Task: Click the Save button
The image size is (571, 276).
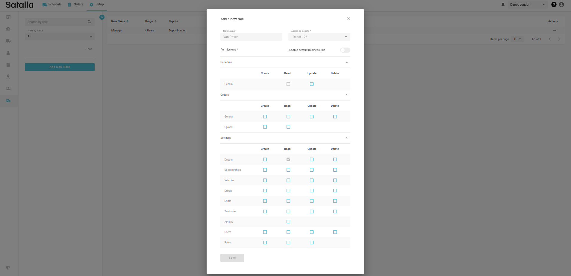Action: pos(232,258)
